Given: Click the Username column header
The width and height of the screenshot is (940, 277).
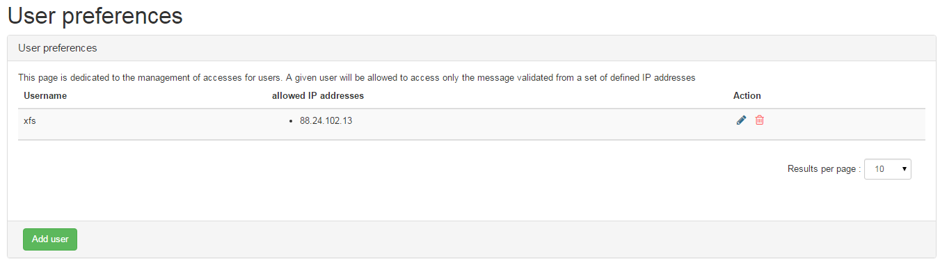Looking at the screenshot, I should [45, 95].
